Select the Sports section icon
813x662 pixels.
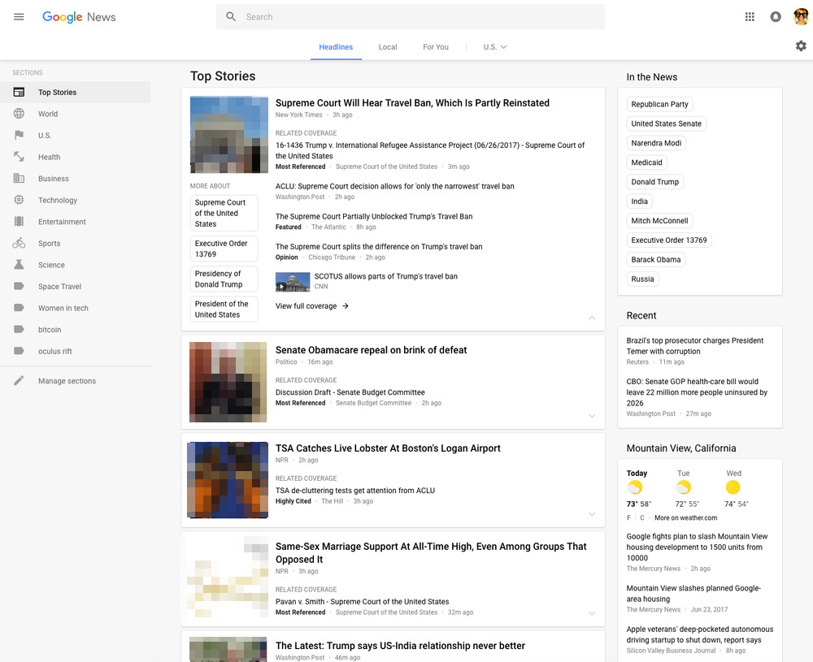click(19, 243)
